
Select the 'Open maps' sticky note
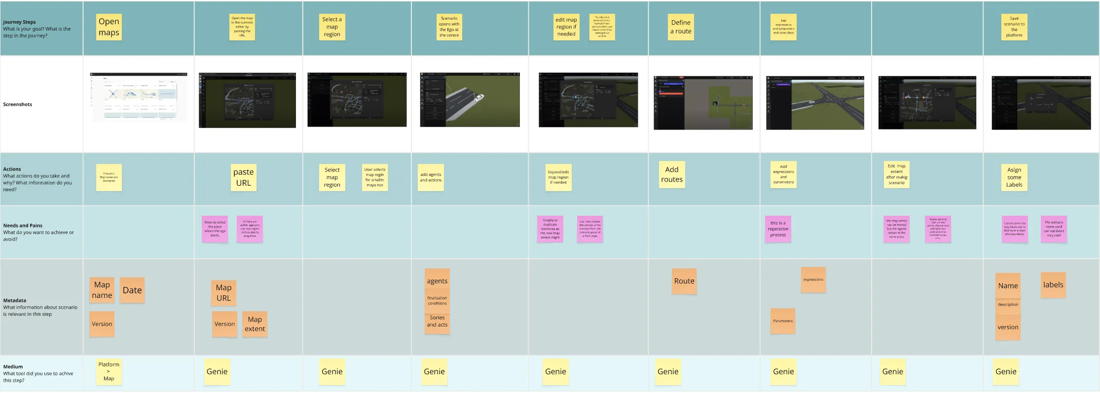click(109, 27)
